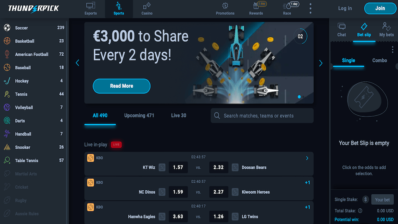Click the dollar currency icon beside Single Stake
This screenshot has height=224, width=398.
pyautogui.click(x=366, y=200)
